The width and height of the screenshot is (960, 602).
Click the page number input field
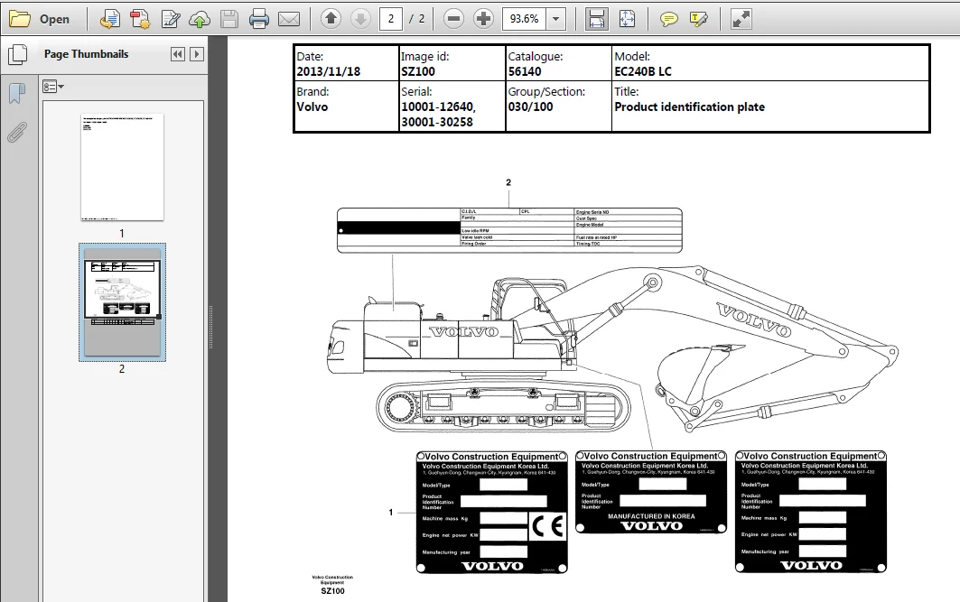point(391,19)
